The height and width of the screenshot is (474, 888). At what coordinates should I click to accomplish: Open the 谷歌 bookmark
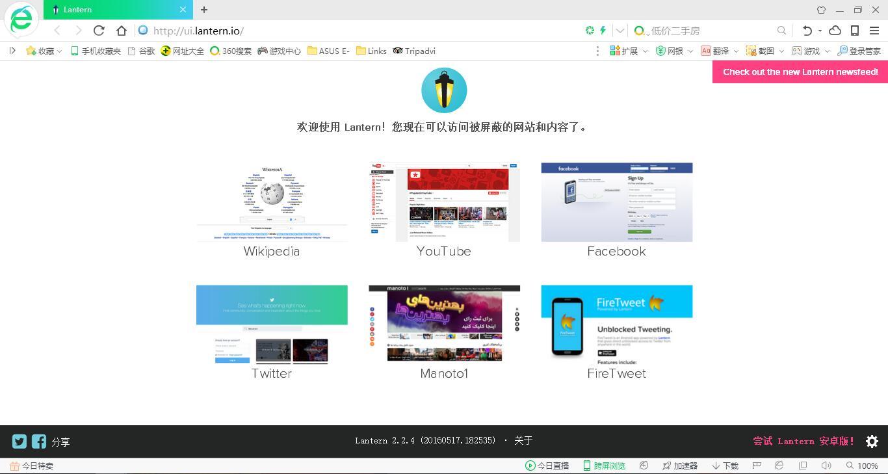[x=141, y=51]
